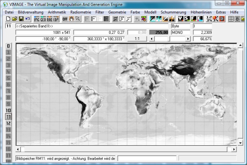This screenshot has height=165, width=247.
Task: Click the GEO toolbar icon
Action: [43, 19]
